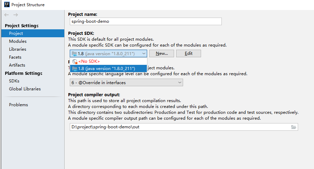Click the New... SDK button

pos(162,53)
